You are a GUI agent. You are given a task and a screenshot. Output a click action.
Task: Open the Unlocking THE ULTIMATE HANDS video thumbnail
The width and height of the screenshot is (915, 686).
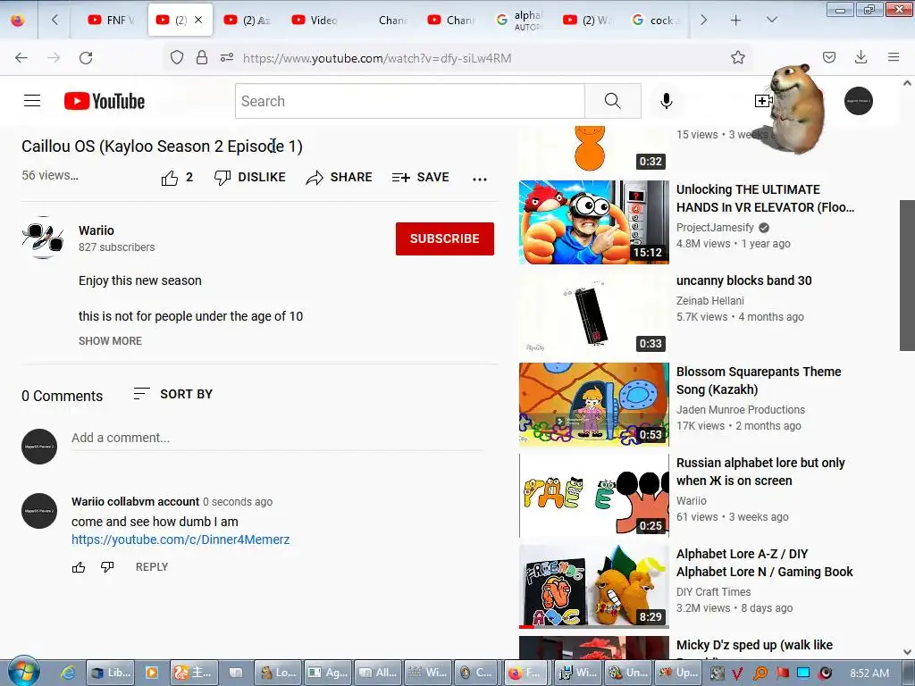click(594, 222)
